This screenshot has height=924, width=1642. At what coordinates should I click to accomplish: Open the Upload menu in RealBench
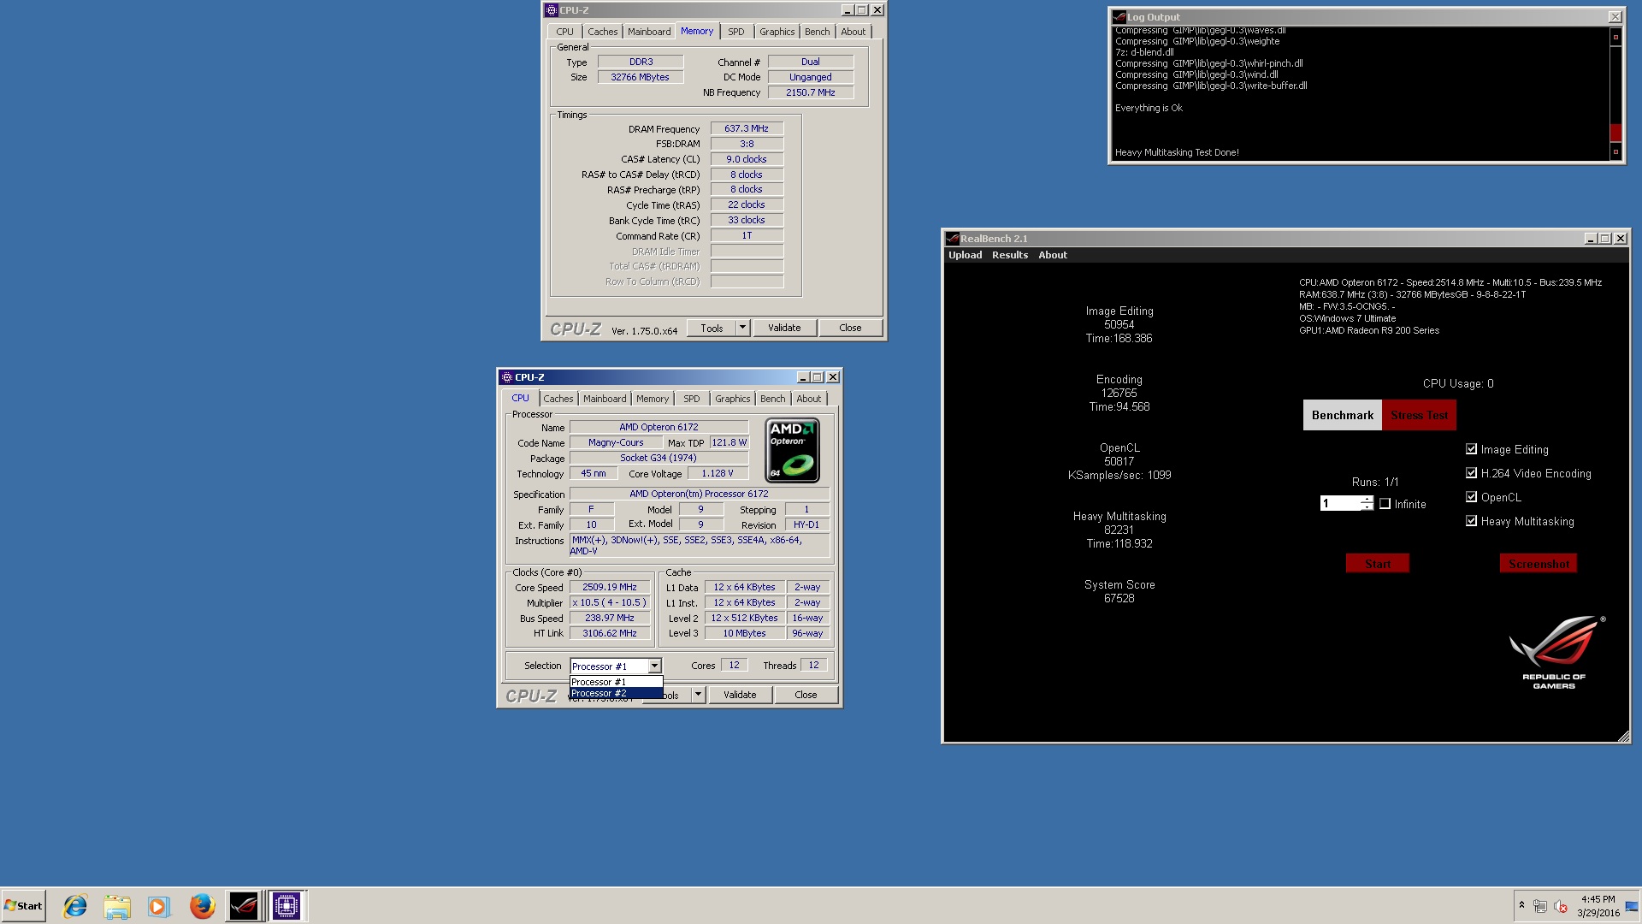click(965, 255)
